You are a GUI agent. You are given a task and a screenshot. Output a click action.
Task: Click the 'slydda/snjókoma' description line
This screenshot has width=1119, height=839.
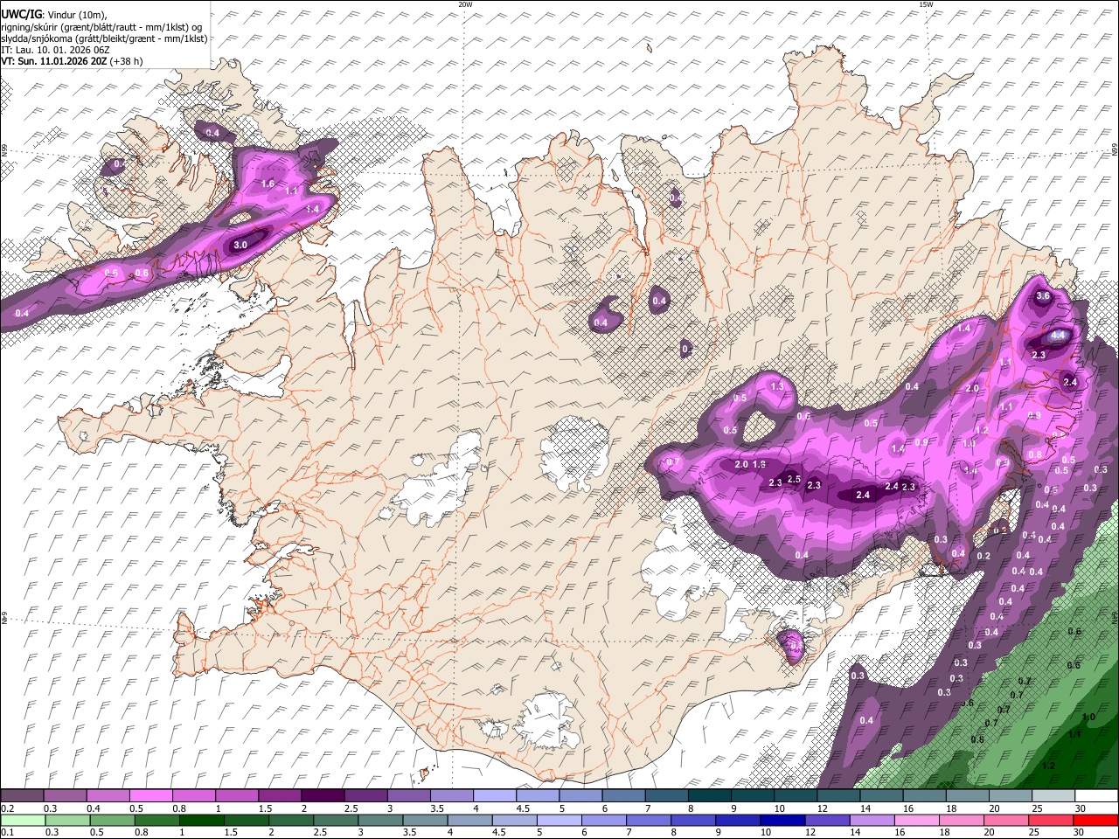[x=104, y=38]
